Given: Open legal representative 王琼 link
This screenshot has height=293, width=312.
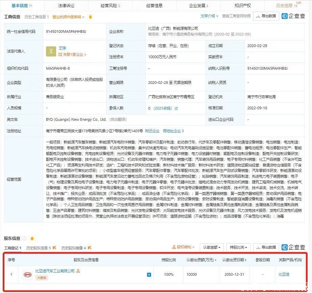Looking at the screenshot, I should 62,48.
